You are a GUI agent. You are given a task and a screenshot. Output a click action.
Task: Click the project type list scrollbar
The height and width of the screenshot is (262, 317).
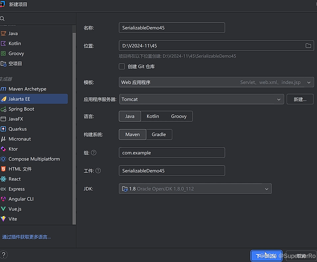(x=74, y=128)
